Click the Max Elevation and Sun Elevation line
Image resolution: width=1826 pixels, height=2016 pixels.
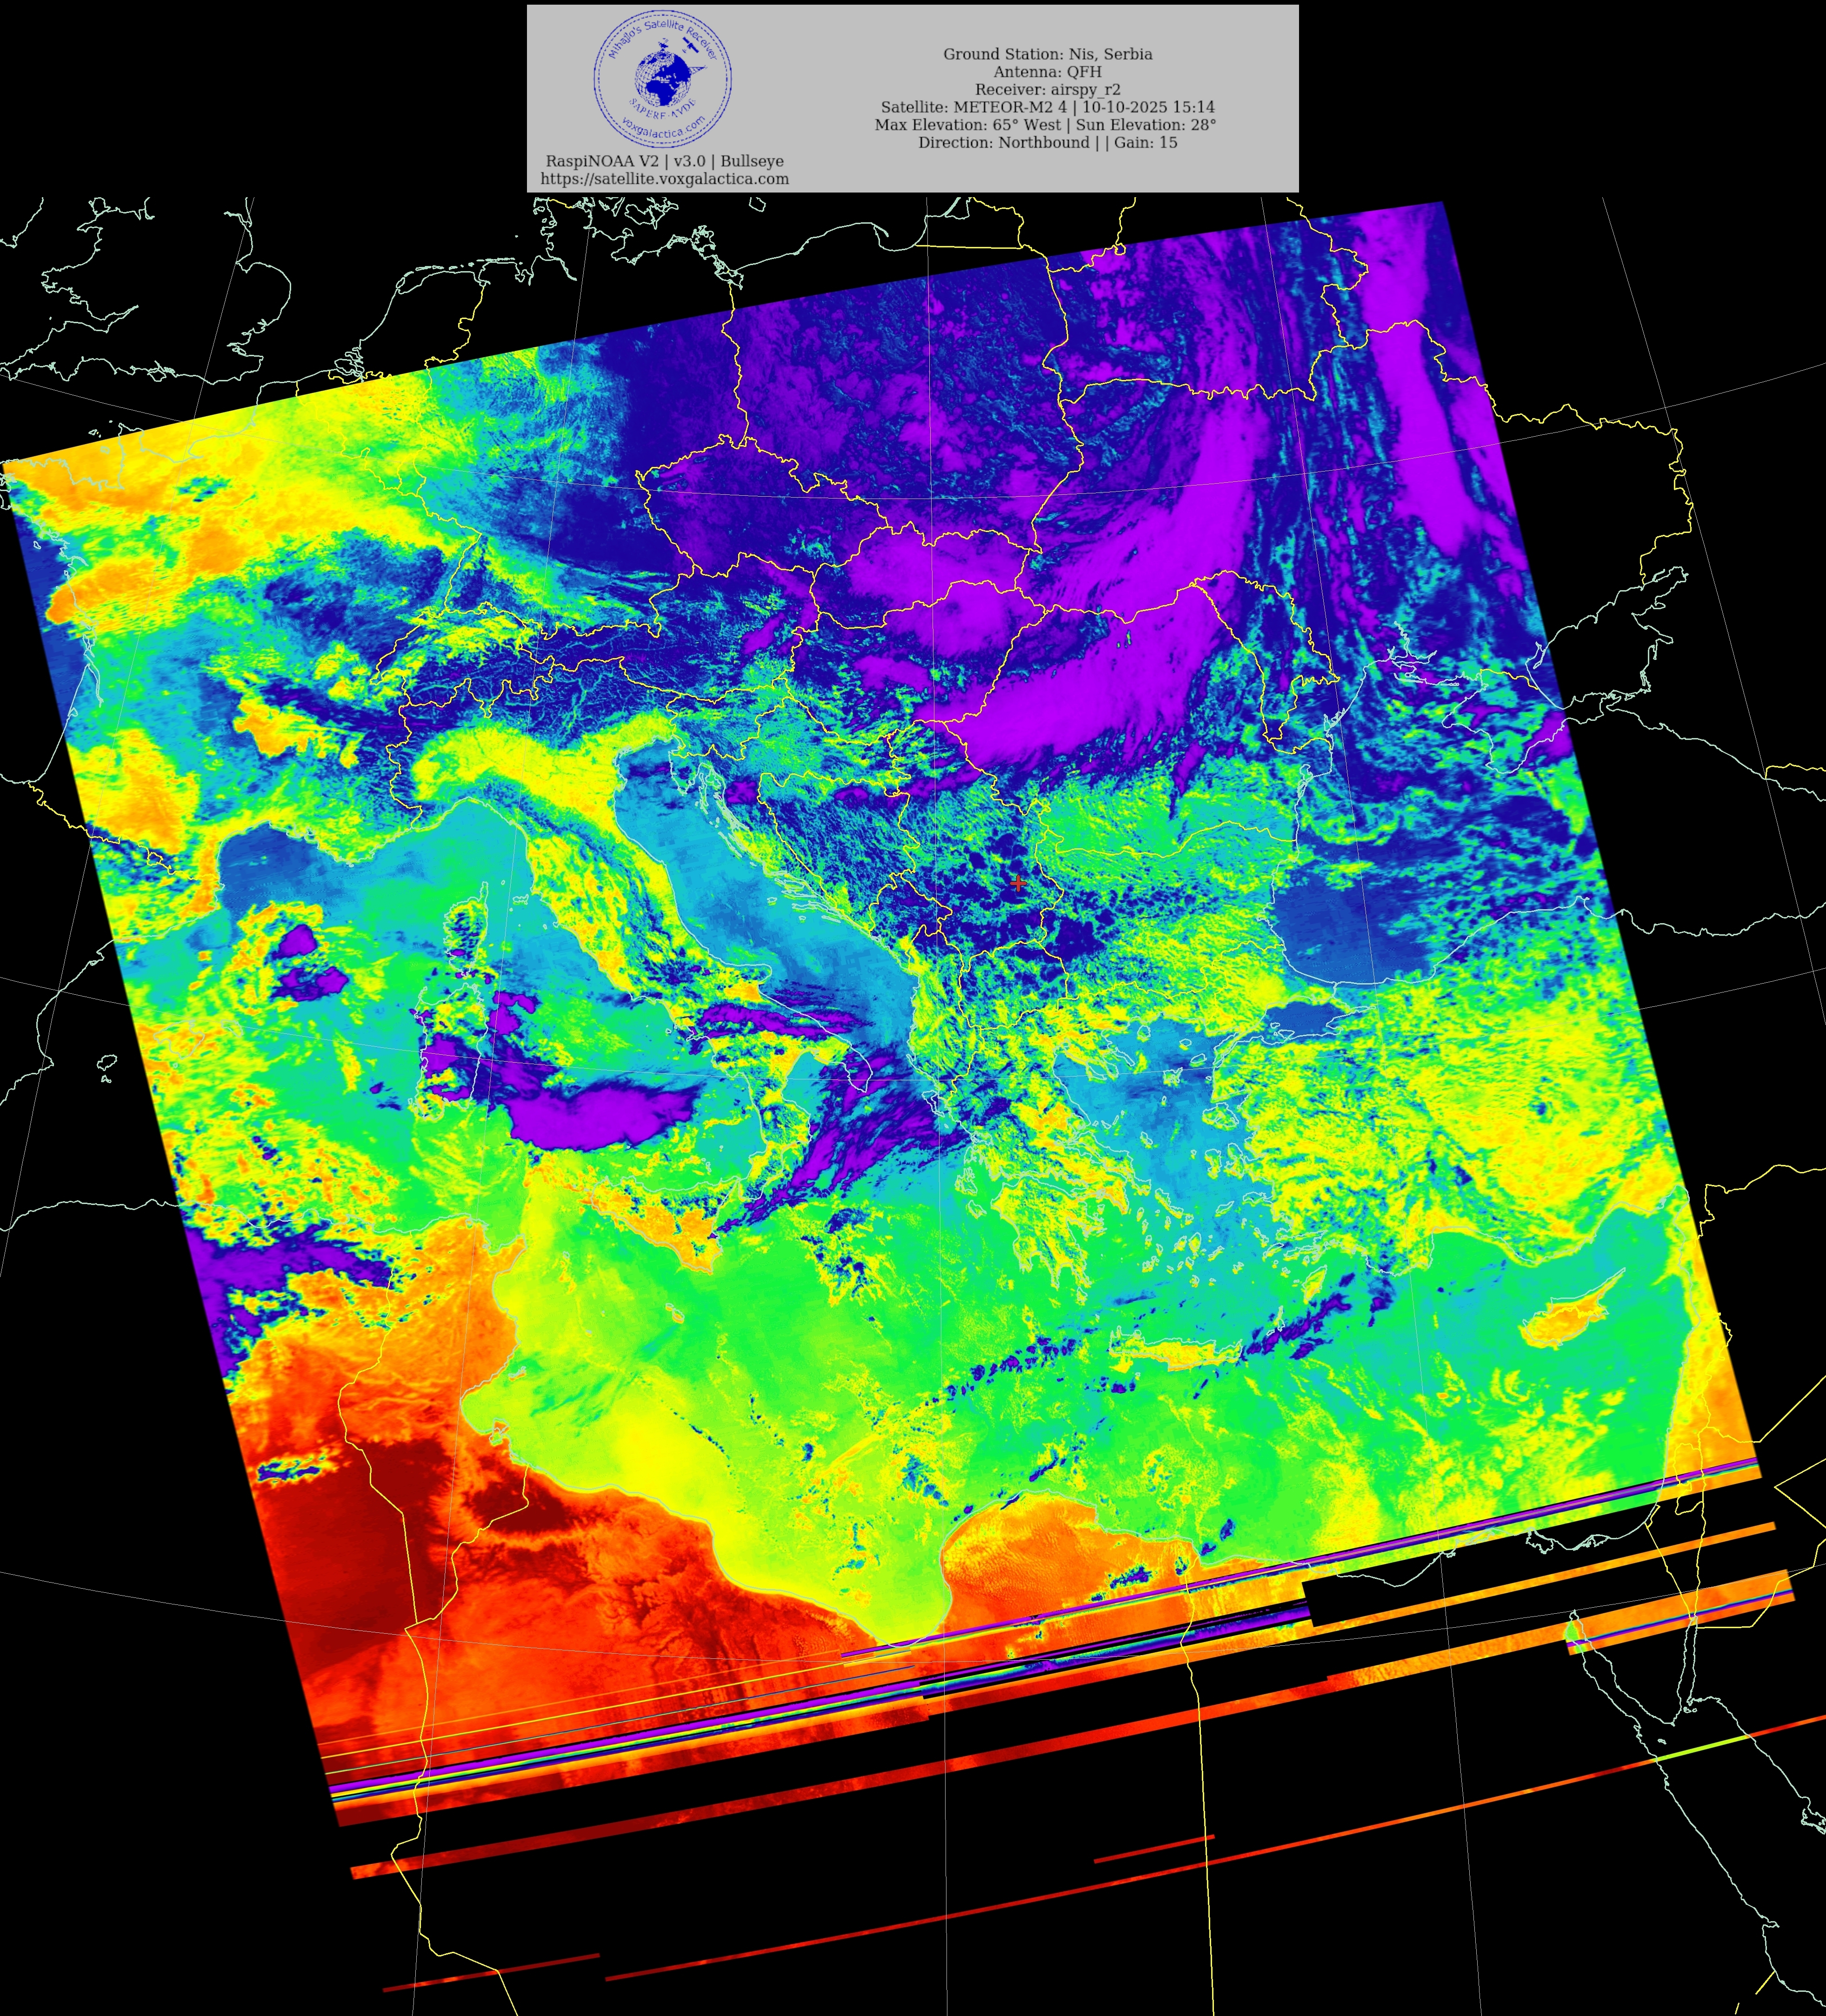pyautogui.click(x=1045, y=125)
